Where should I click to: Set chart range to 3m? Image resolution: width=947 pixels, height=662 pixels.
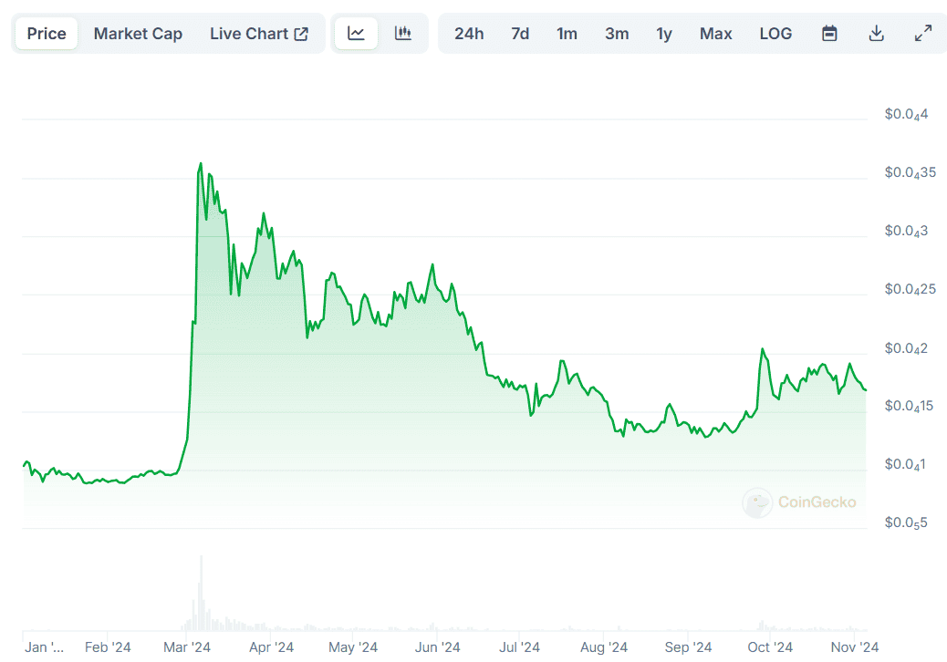[x=617, y=33]
